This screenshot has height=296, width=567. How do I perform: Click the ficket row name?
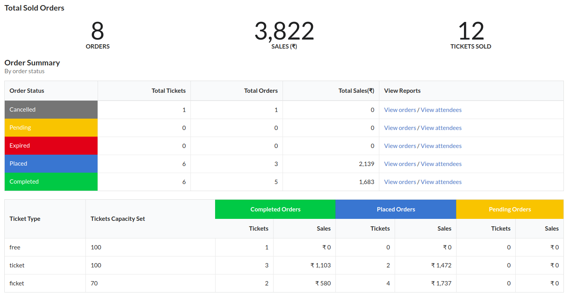pos(17,283)
